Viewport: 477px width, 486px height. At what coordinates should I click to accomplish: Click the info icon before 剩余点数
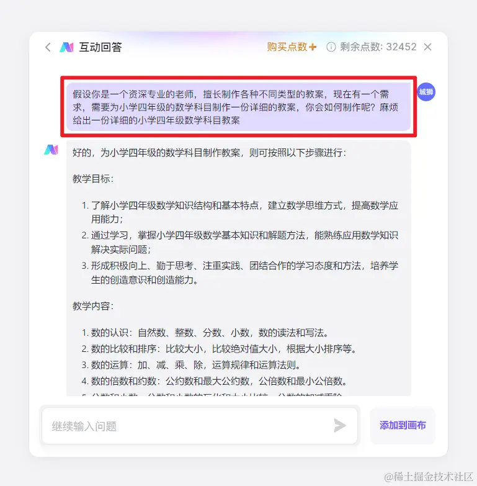[331, 47]
